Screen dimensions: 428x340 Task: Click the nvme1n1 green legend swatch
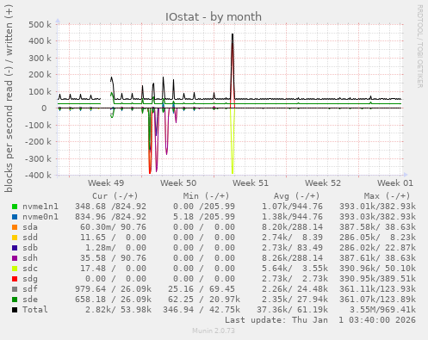point(15,207)
